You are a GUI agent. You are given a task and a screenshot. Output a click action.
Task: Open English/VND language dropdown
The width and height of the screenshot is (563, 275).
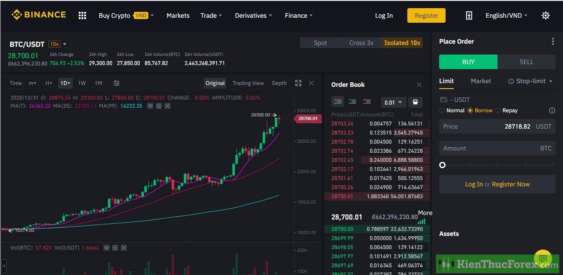tap(507, 15)
